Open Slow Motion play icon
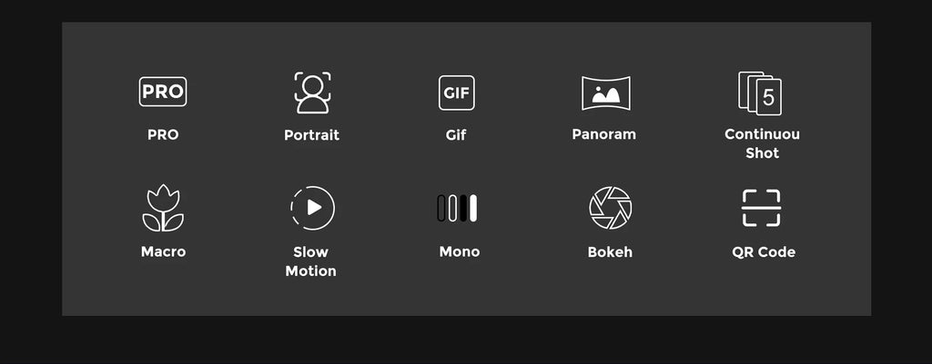 click(x=312, y=208)
